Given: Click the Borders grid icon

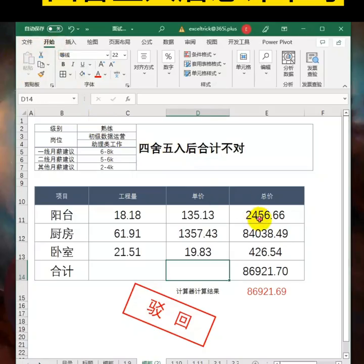Looking at the screenshot, I should (63, 74).
